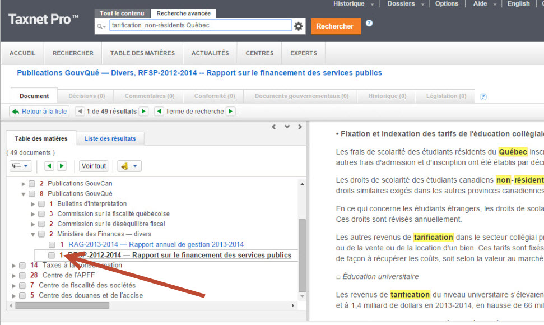The width and height of the screenshot is (544, 325).
Task: Collapse the Publications GouvQué node
Action: coord(23,194)
